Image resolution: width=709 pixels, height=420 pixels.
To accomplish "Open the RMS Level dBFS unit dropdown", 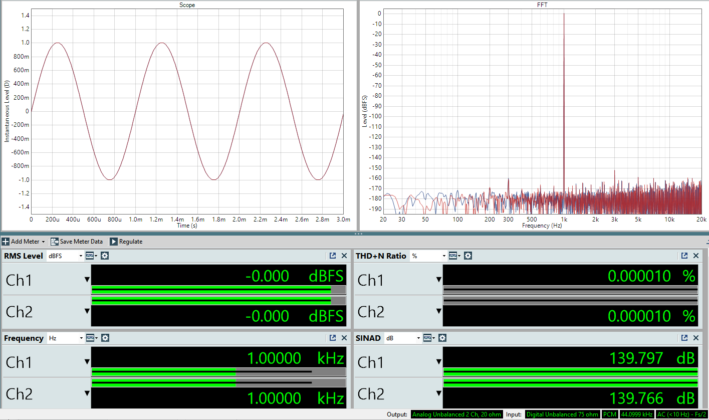I will pos(65,256).
